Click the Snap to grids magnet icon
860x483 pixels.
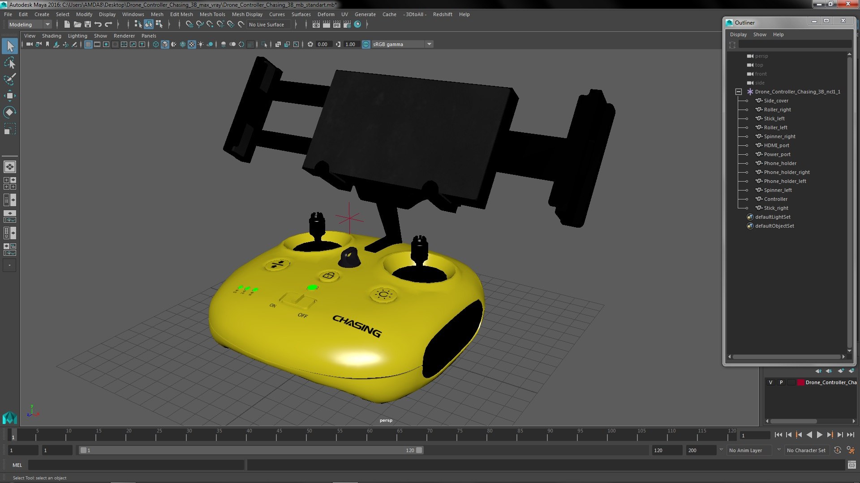(x=189, y=25)
